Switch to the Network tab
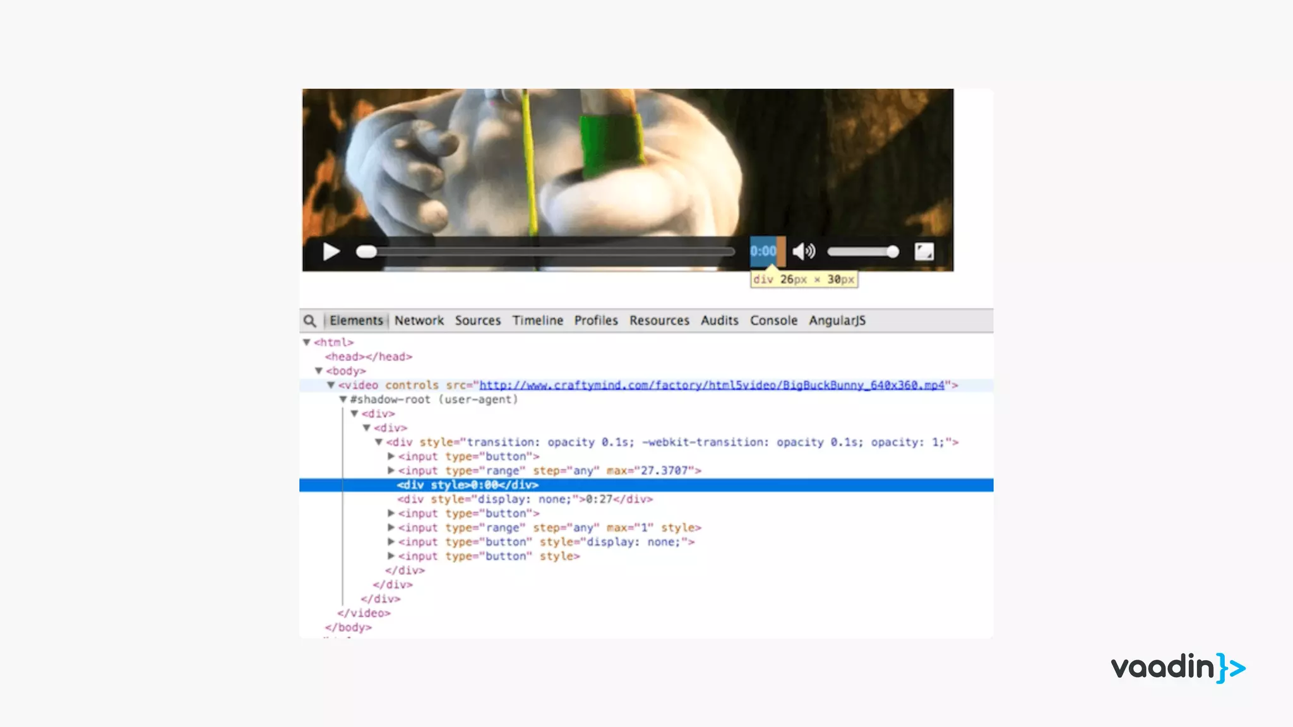The image size is (1293, 727). coord(419,321)
